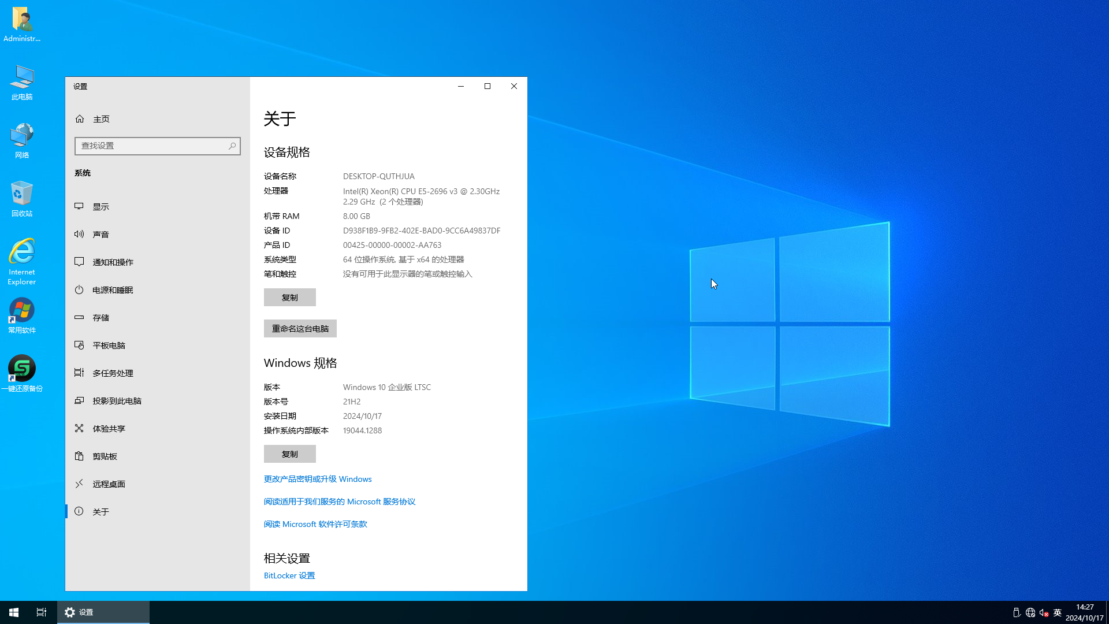Click the network globe tray icon

(1030, 612)
